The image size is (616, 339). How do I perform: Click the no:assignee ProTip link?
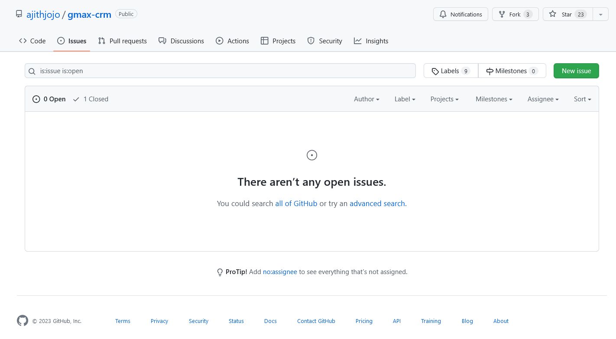click(280, 272)
